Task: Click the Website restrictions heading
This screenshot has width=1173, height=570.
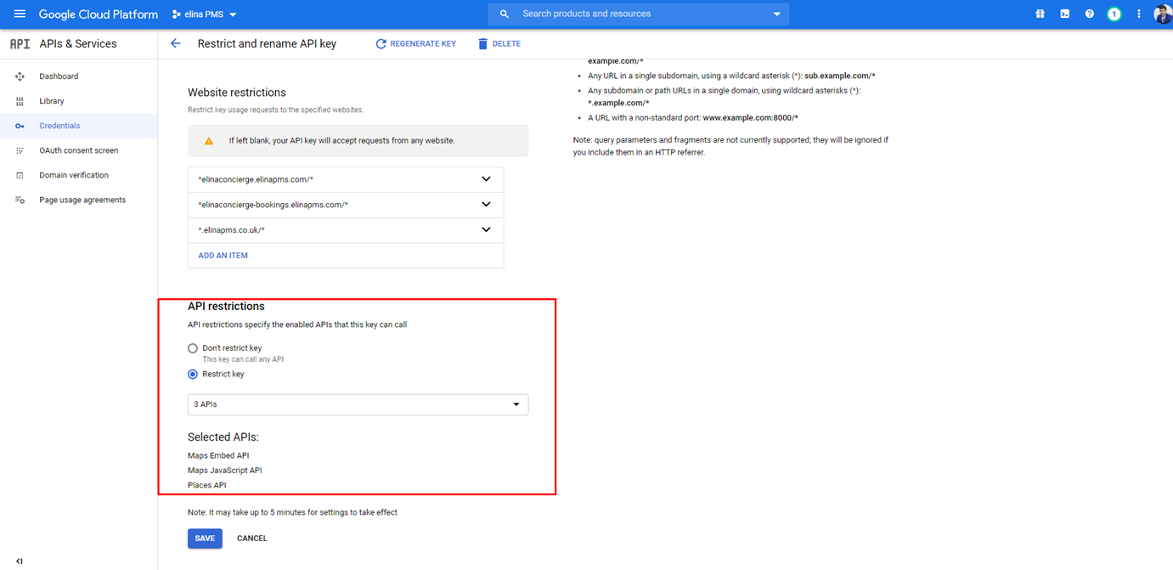Action: click(x=237, y=93)
